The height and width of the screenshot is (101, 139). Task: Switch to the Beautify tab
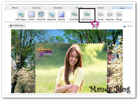79,8
